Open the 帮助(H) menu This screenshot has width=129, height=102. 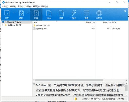coord(45,6)
